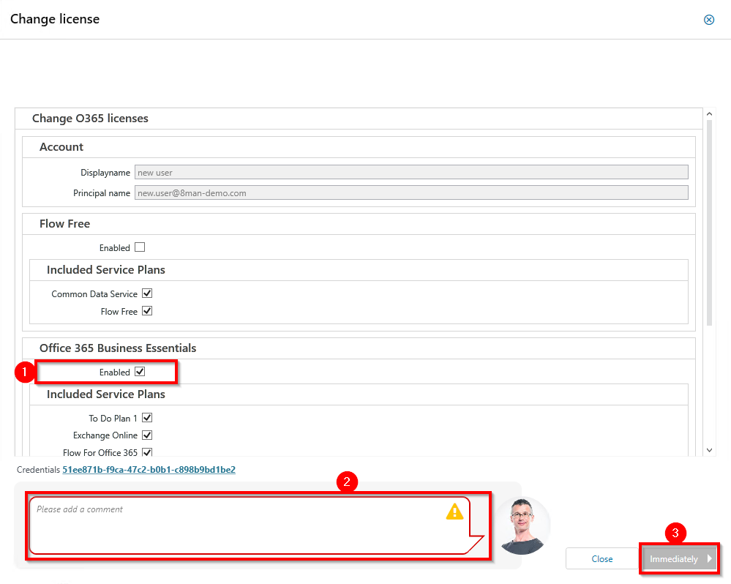Uncheck Flow Free under Included Service Plans

147,311
